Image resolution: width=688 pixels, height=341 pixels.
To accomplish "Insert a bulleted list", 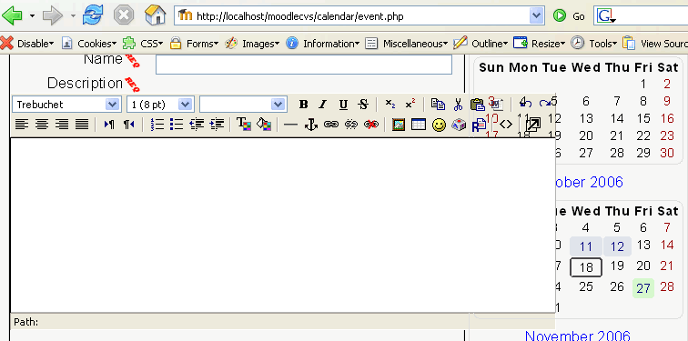I will 177,125.
